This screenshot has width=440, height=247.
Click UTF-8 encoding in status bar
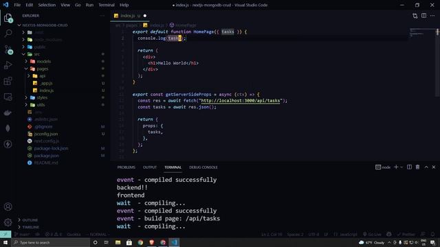(313, 235)
